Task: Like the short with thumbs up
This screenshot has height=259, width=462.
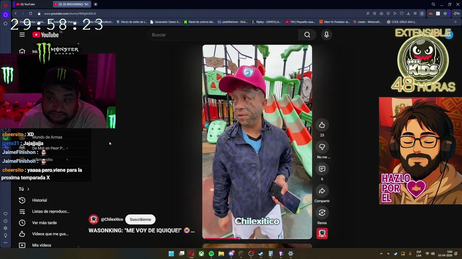Action: [322, 125]
